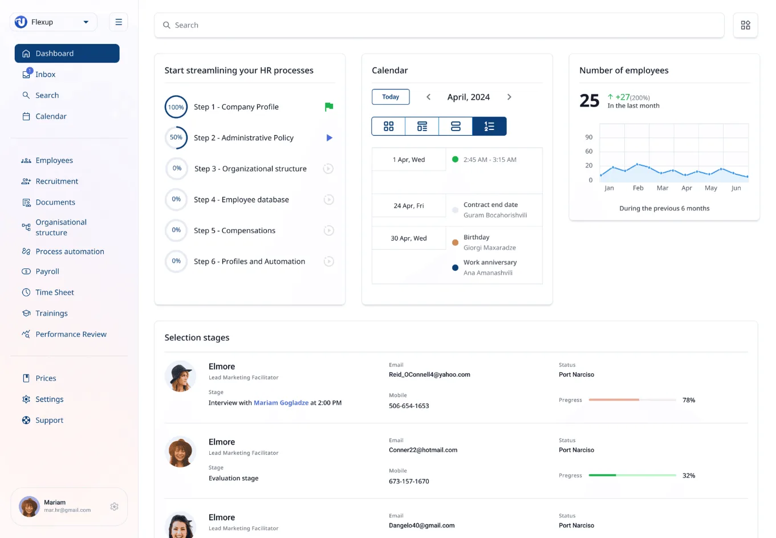Open the widgets grid icon top right
Image resolution: width=776 pixels, height=538 pixels.
pyautogui.click(x=745, y=25)
